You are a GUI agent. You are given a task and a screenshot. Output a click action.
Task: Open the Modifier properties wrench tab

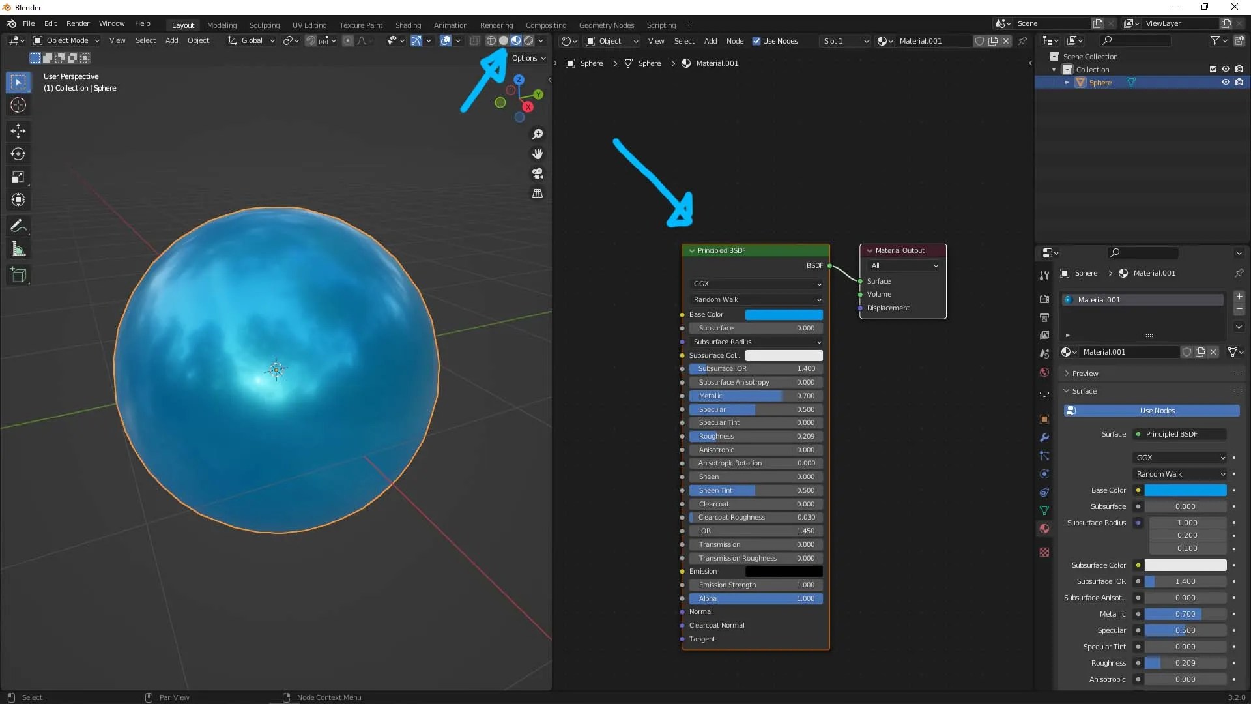(x=1044, y=437)
